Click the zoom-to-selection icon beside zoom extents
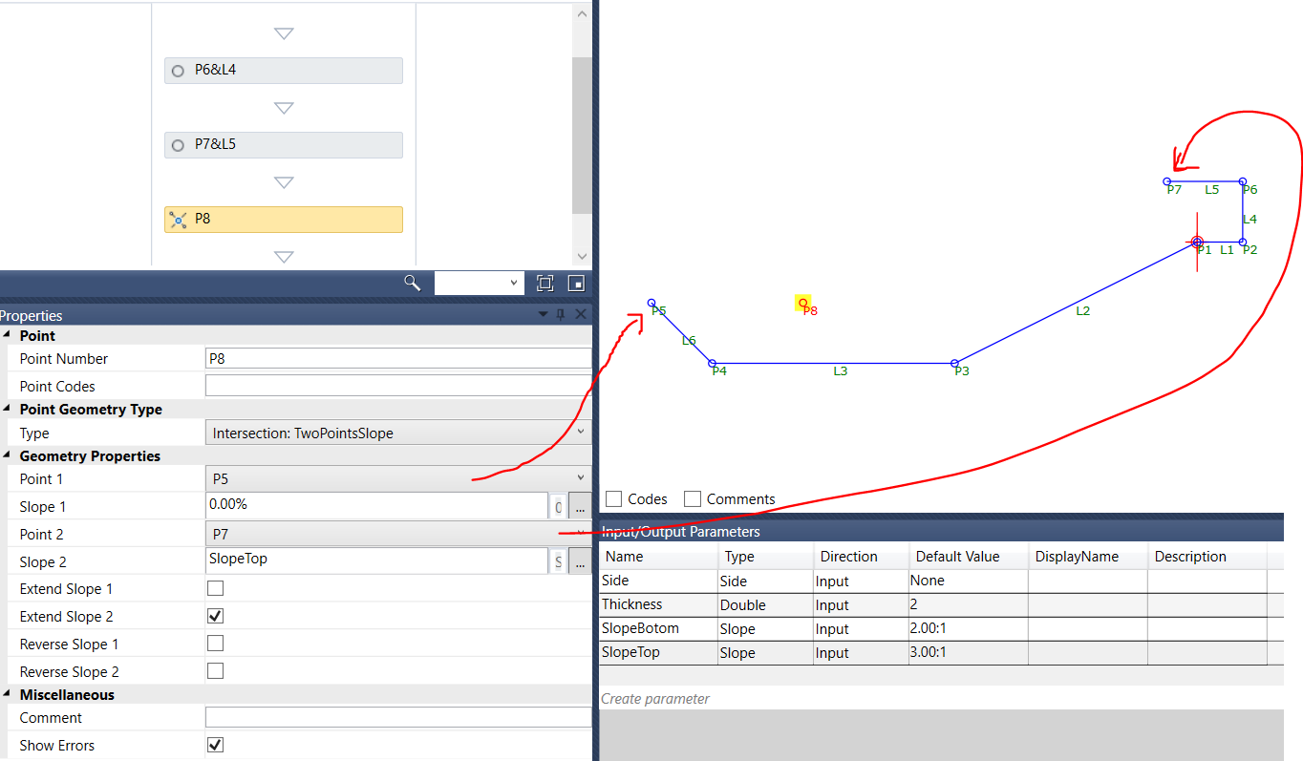Image resolution: width=1303 pixels, height=761 pixels. [574, 283]
